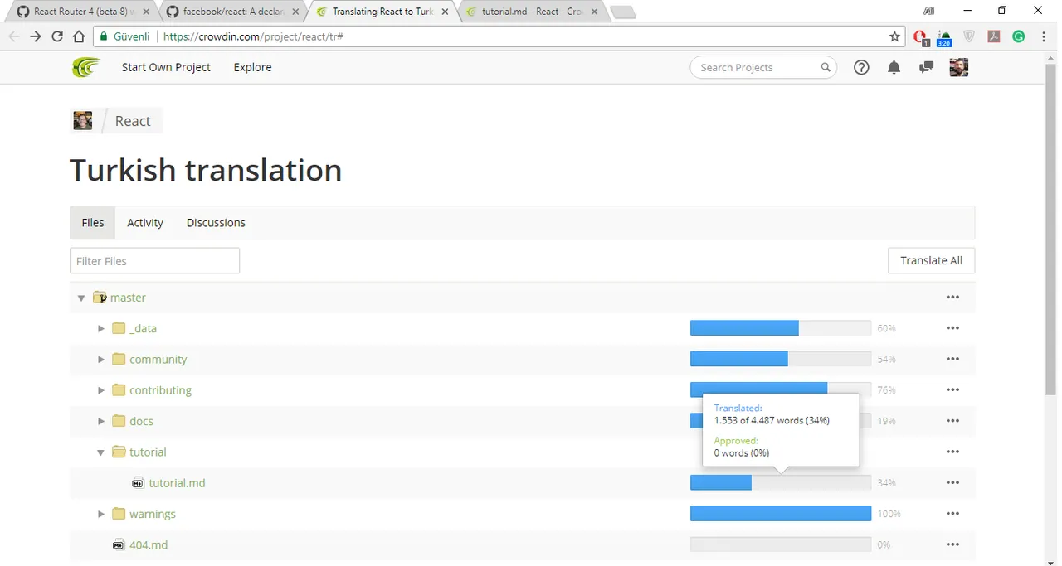This screenshot has height=566, width=1062.
Task: Select the Files tab
Action: pyautogui.click(x=93, y=222)
